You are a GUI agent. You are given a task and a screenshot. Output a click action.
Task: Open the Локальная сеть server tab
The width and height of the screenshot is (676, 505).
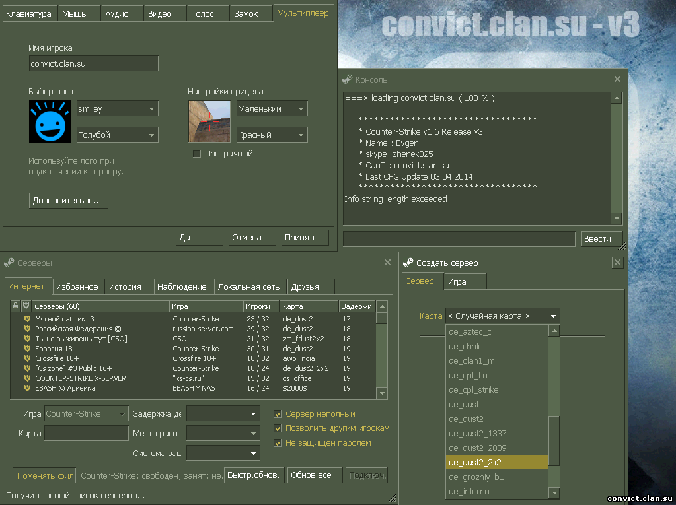coord(249,286)
